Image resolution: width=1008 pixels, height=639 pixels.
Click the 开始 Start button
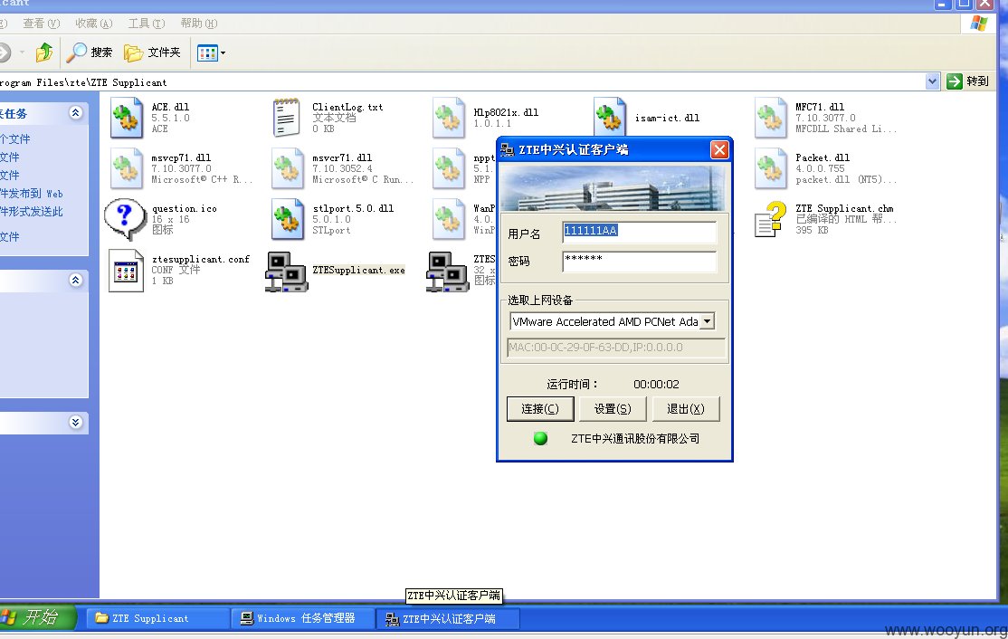point(37,618)
